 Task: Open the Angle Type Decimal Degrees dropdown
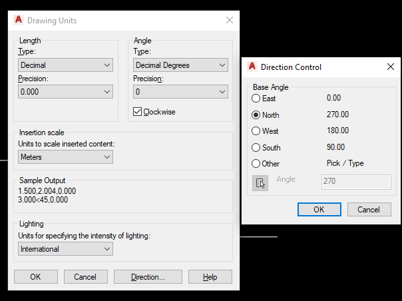tap(180, 65)
